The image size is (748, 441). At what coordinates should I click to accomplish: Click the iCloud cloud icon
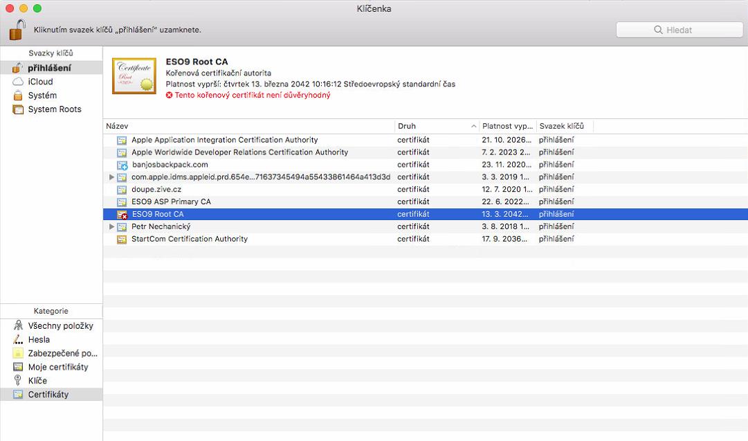18,82
